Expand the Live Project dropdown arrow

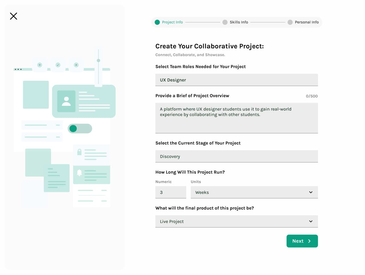coord(311,221)
